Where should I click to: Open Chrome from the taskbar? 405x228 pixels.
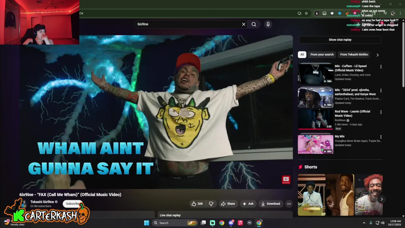[x=222, y=223]
